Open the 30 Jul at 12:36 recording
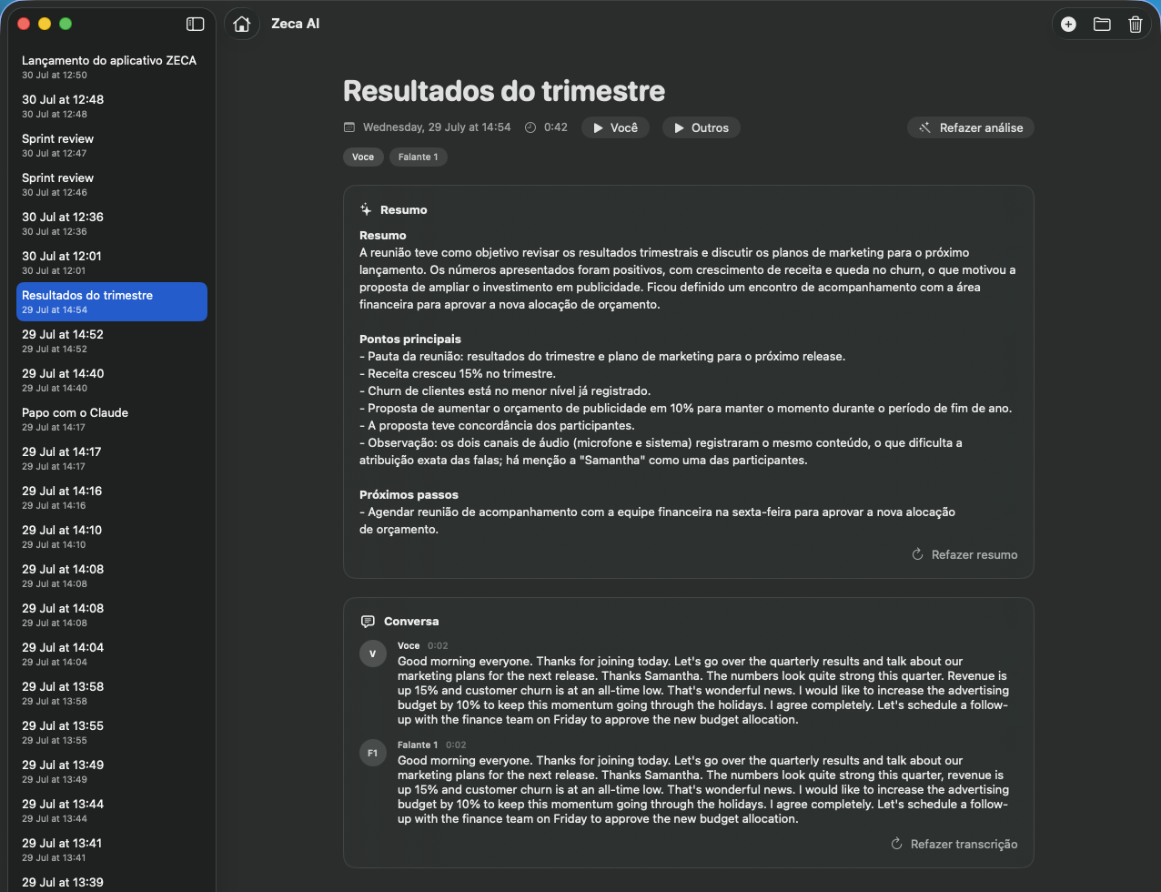The height and width of the screenshot is (892, 1161). [112, 223]
